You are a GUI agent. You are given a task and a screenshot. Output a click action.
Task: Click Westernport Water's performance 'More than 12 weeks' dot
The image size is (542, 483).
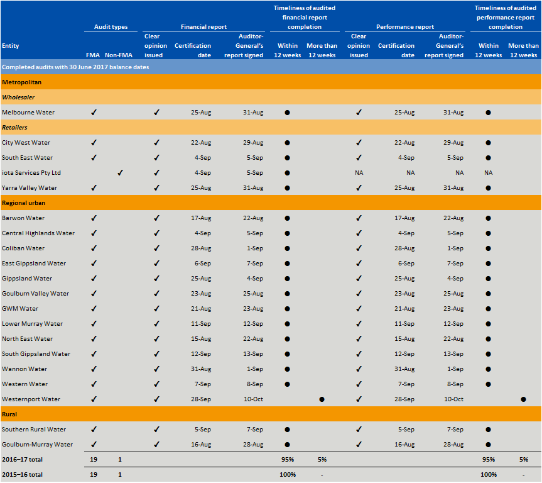tap(523, 399)
